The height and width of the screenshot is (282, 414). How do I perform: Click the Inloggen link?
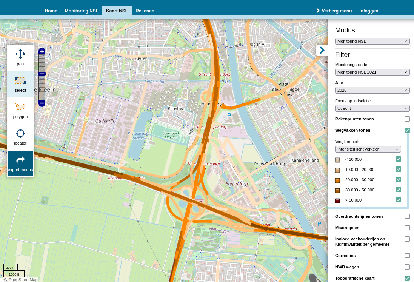click(369, 11)
